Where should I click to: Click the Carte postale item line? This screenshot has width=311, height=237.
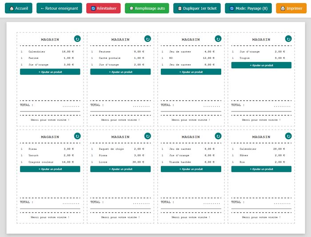[x=109, y=58]
